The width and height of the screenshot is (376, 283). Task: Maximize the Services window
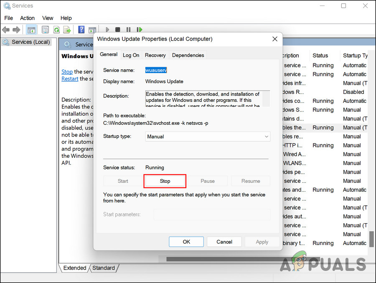coord(344,6)
